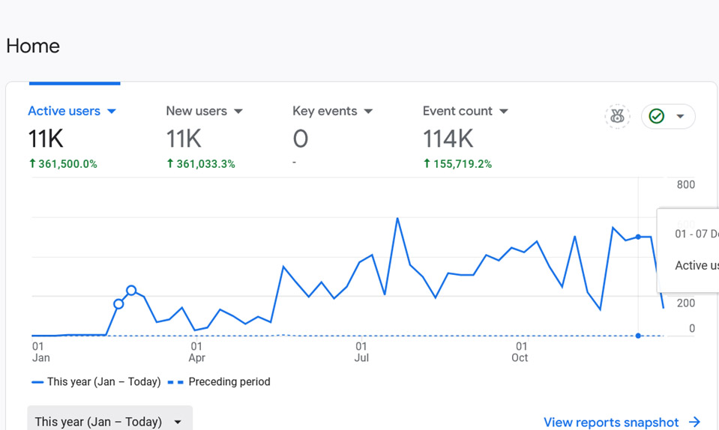719x430 pixels.
Task: Change the This year date range selector
Action: (109, 421)
